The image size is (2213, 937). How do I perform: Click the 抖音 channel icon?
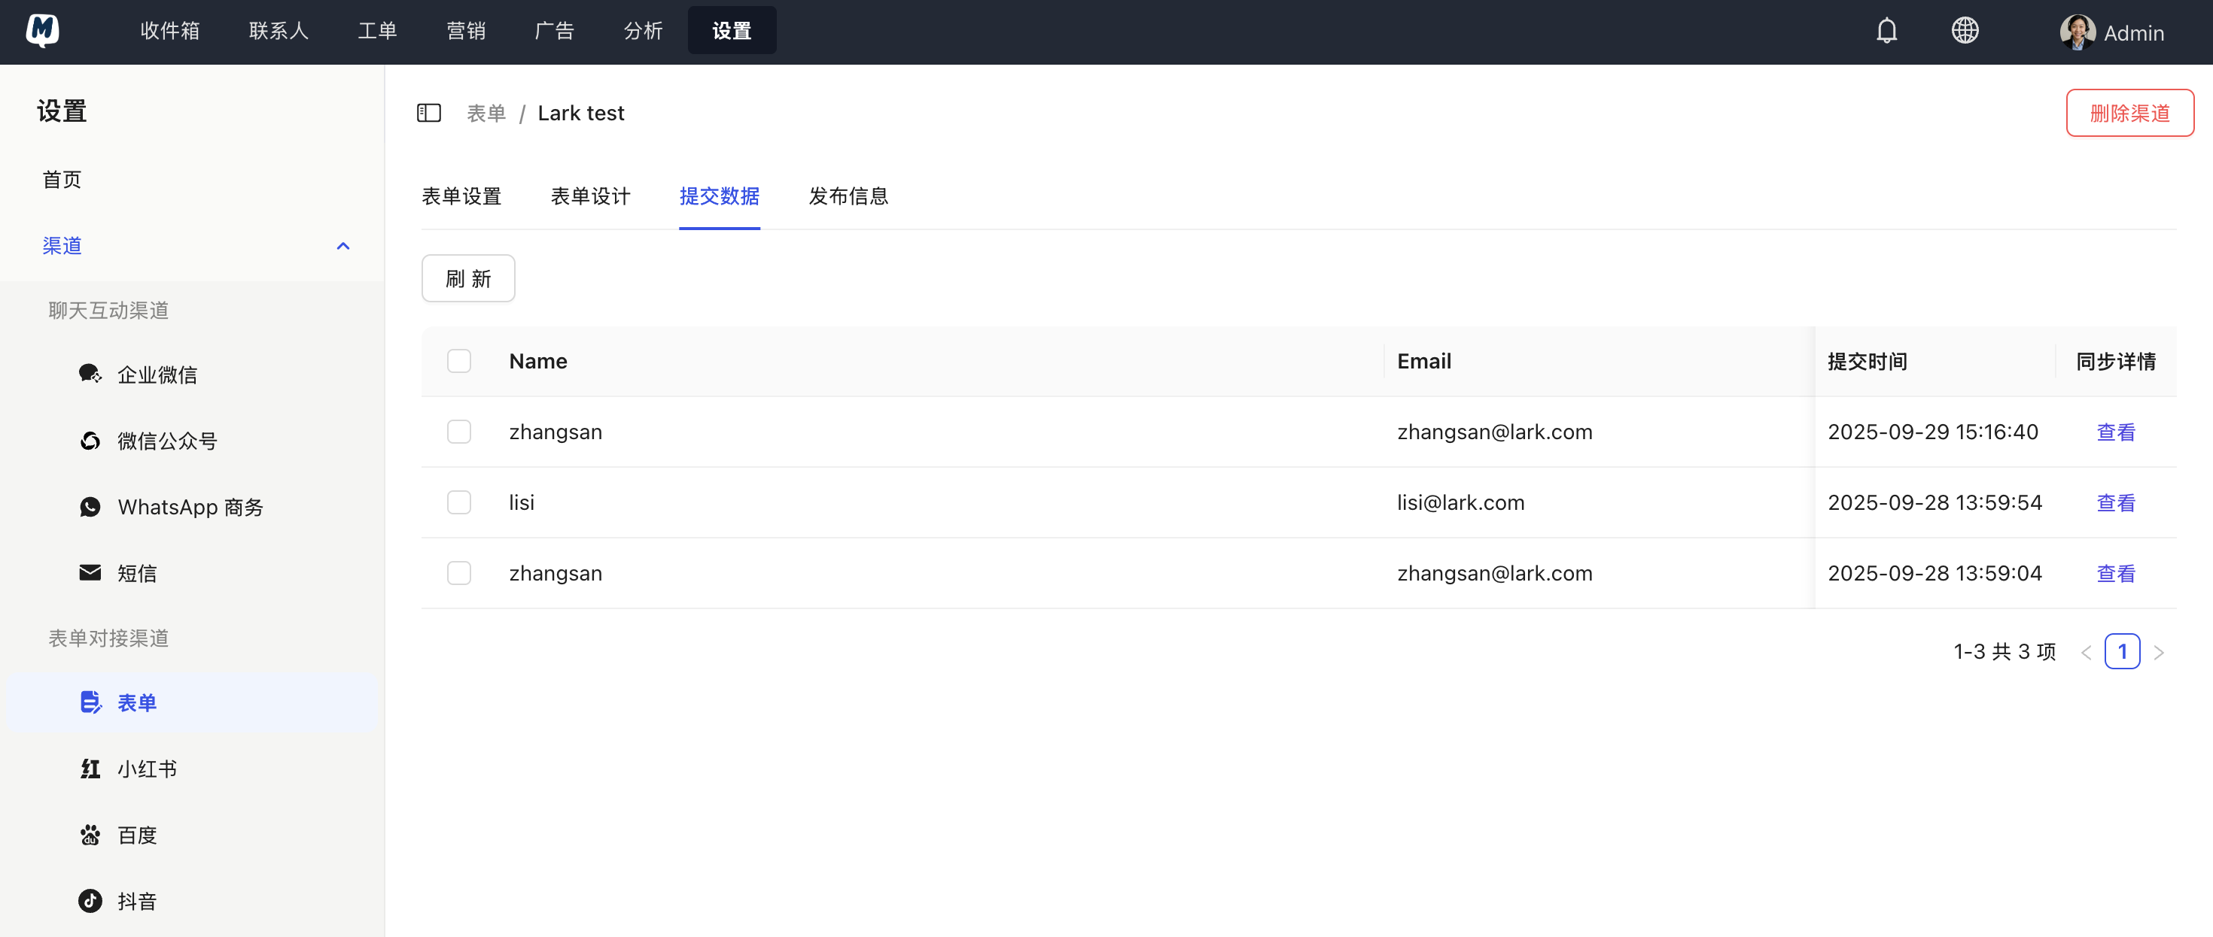coord(90,901)
